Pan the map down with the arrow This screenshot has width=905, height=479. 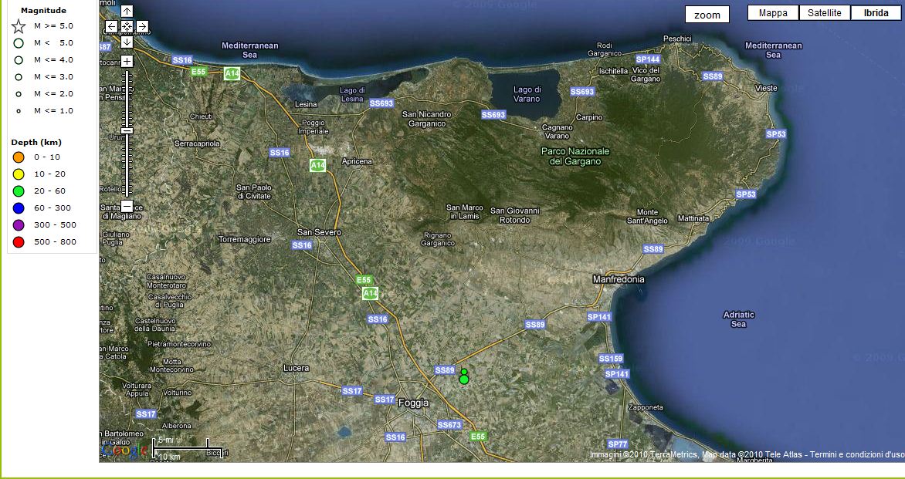[127, 42]
